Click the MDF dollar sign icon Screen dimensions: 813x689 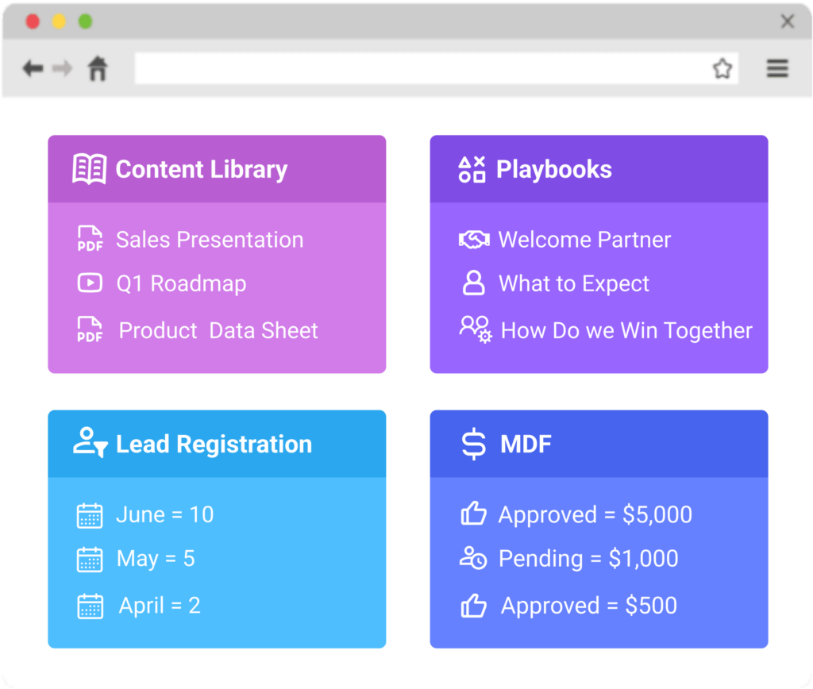[473, 444]
